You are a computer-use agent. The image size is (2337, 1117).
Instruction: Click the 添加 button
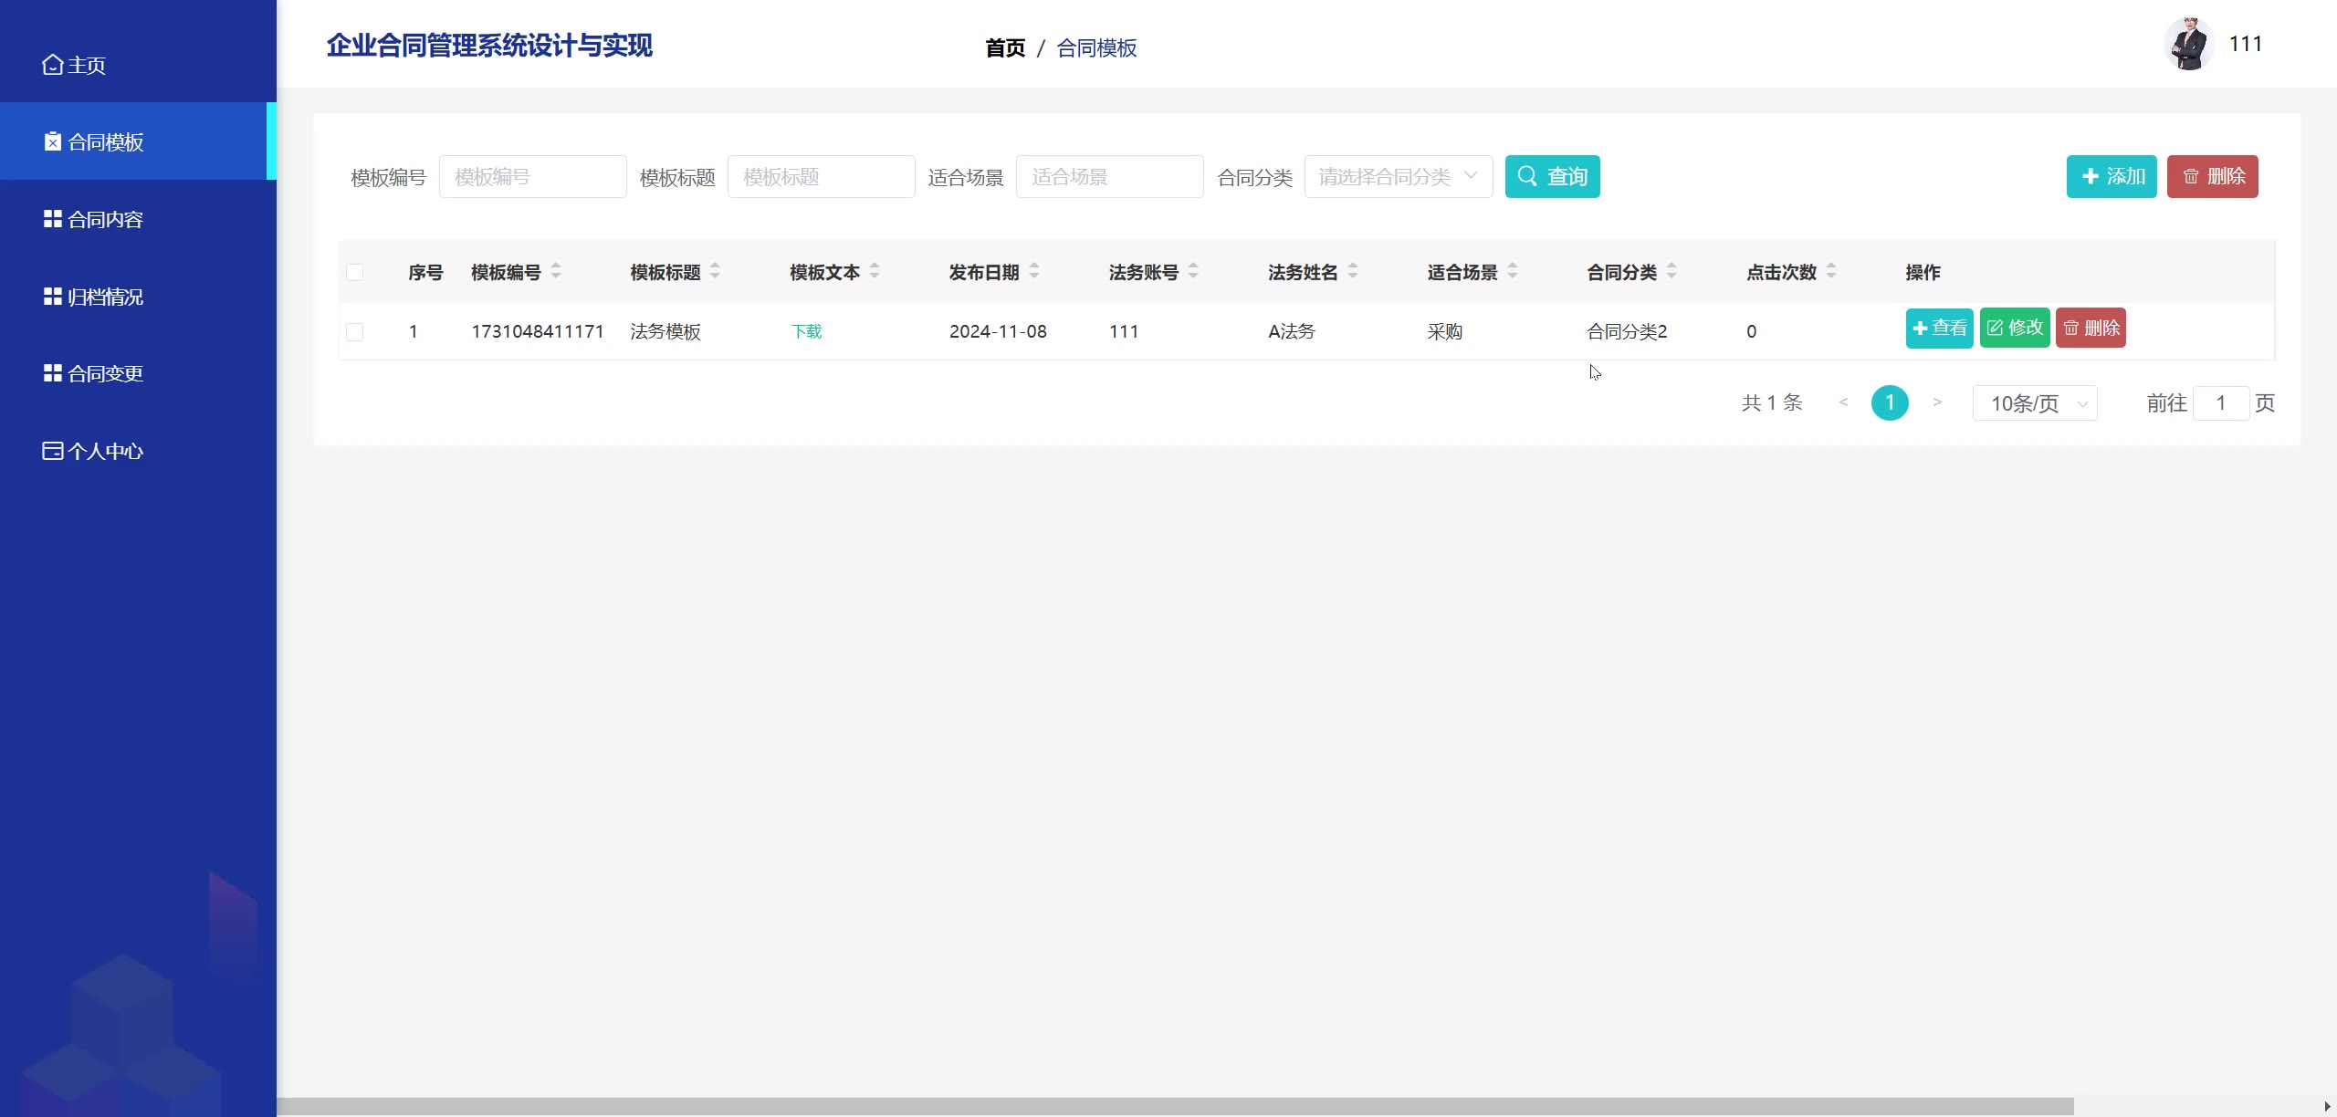pos(2111,176)
